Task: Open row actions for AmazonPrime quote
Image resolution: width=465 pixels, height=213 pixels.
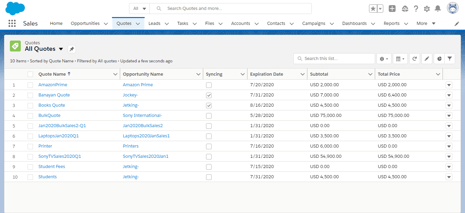Action: coord(449,85)
